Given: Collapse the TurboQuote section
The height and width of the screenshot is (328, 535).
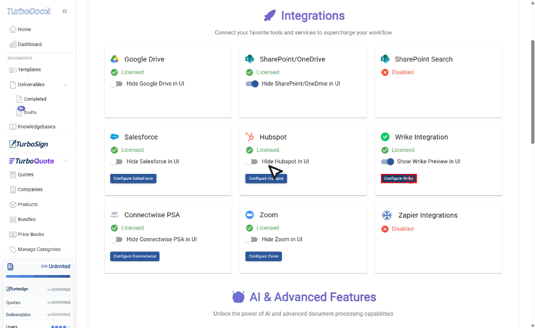Looking at the screenshot, I should point(65,160).
